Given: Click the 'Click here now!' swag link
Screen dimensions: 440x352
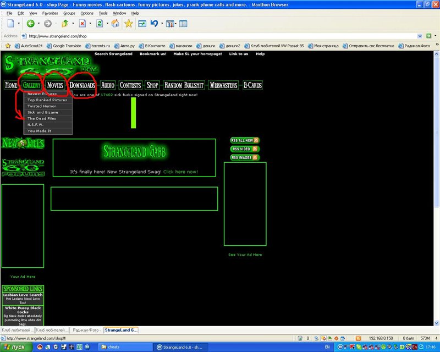Looking at the screenshot, I should click(x=180, y=172).
